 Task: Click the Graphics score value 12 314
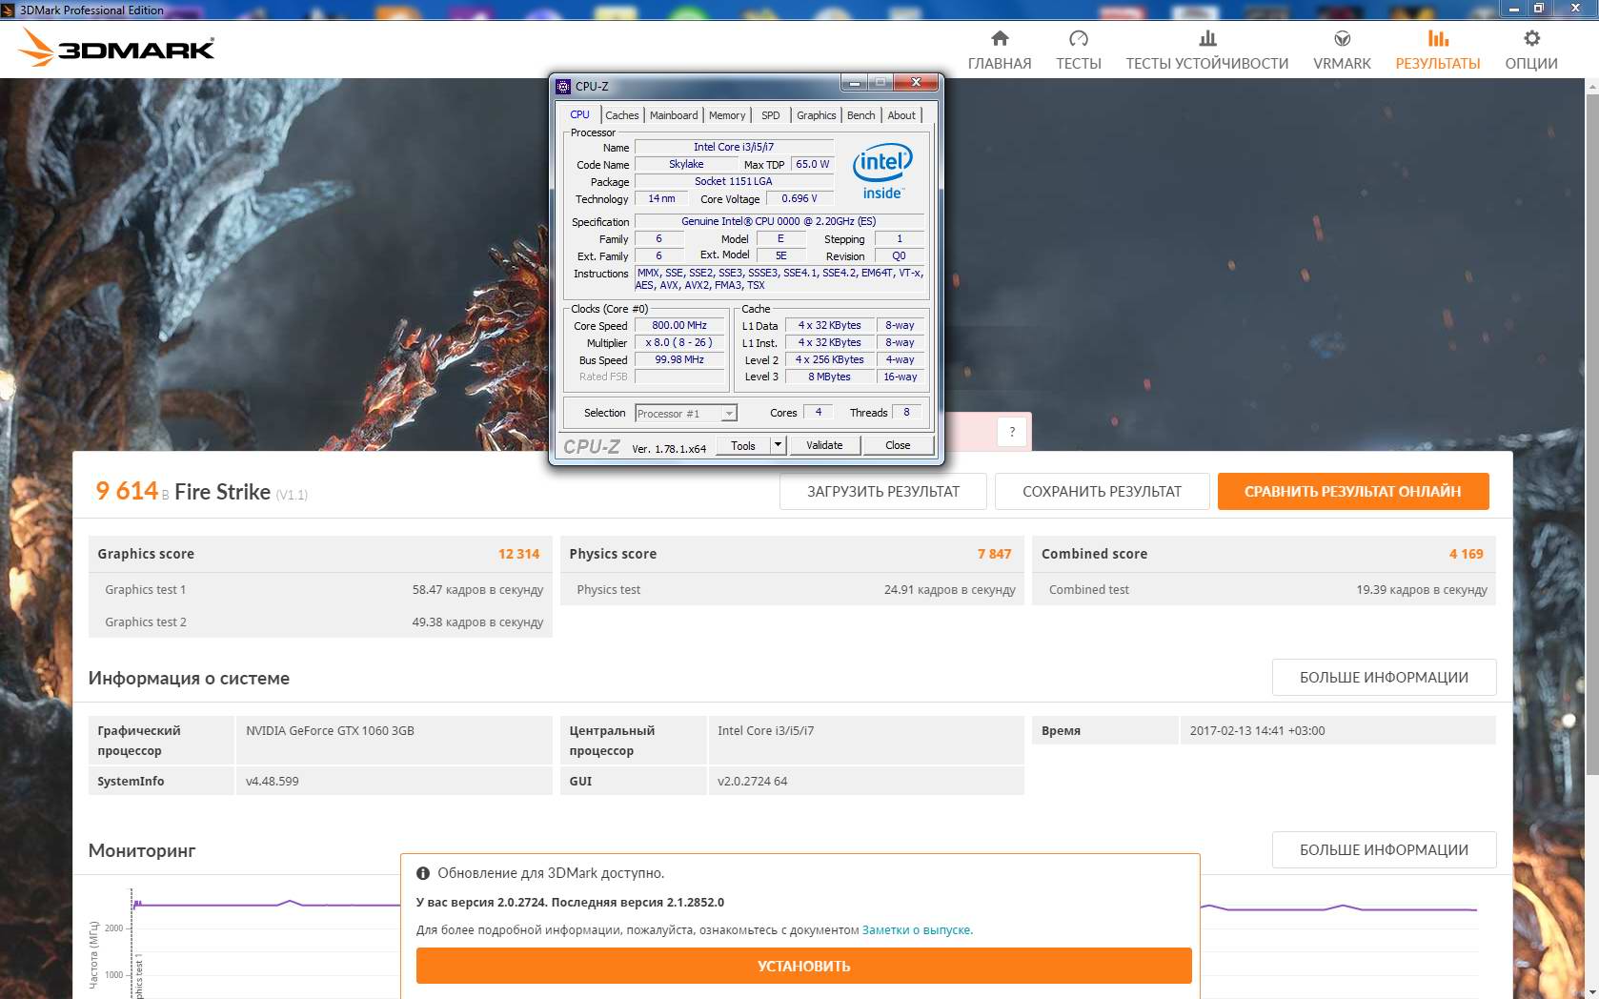coord(518,554)
